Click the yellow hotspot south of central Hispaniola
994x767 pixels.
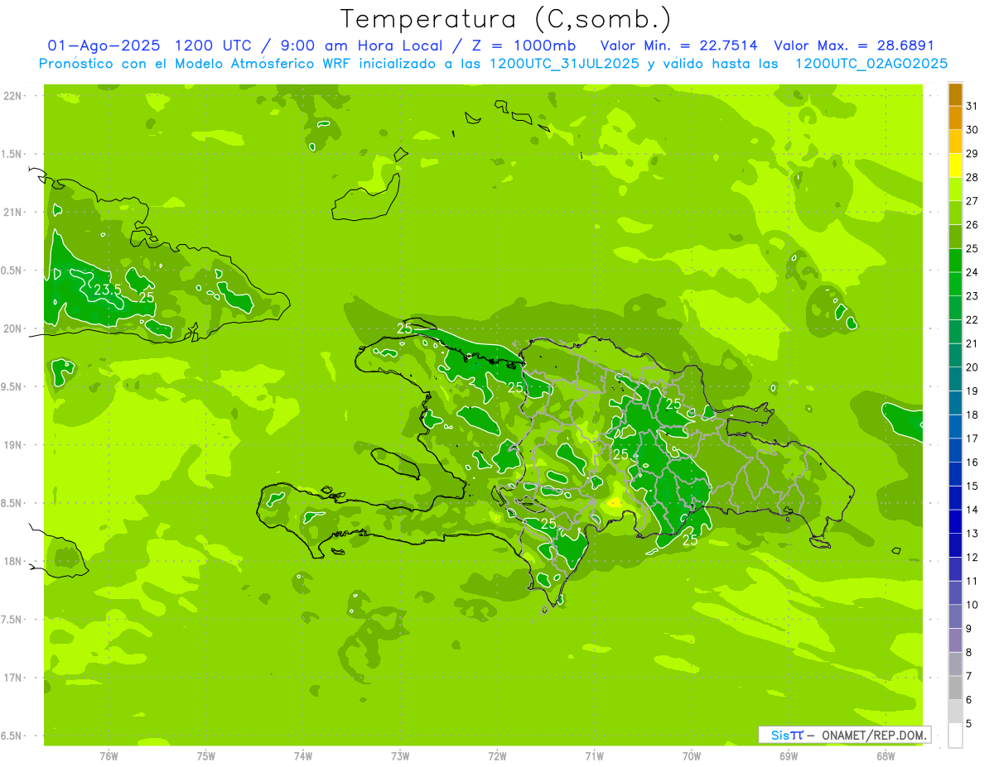pyautogui.click(x=614, y=501)
